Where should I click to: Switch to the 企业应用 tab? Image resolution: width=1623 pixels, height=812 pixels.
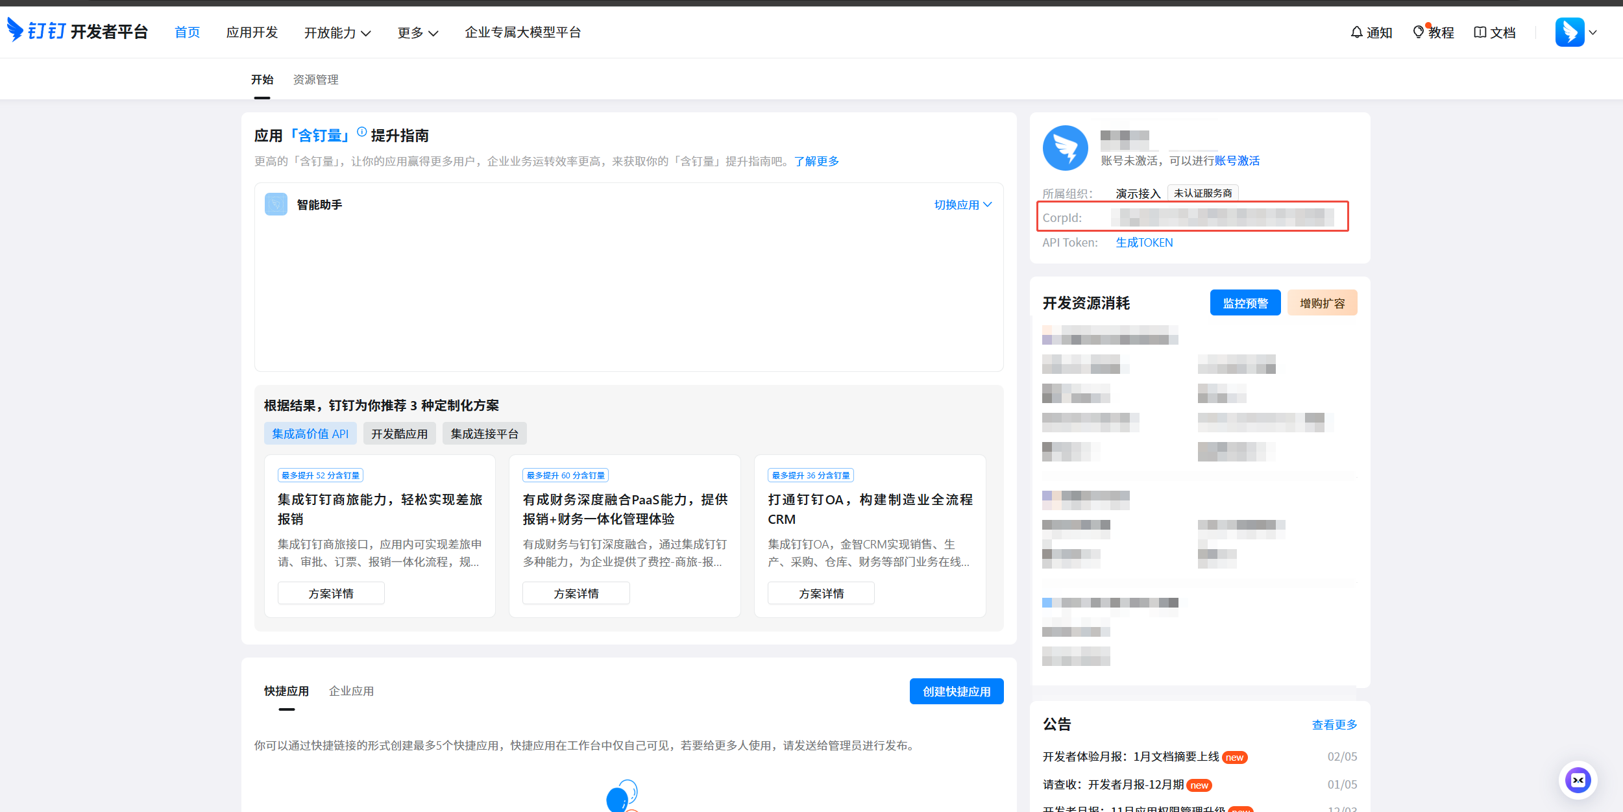(351, 691)
